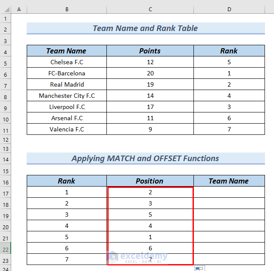Click Rank cell for Valencia F.C
Image resolution: width=274 pixels, height=271 pixels.
coord(229,129)
